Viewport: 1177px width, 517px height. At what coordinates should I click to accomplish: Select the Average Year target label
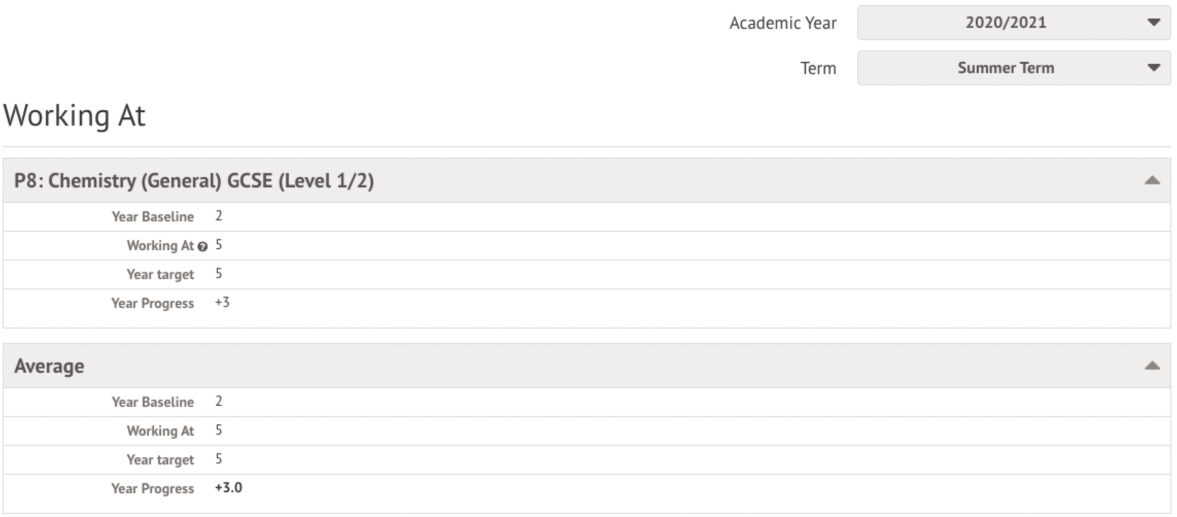[160, 460]
